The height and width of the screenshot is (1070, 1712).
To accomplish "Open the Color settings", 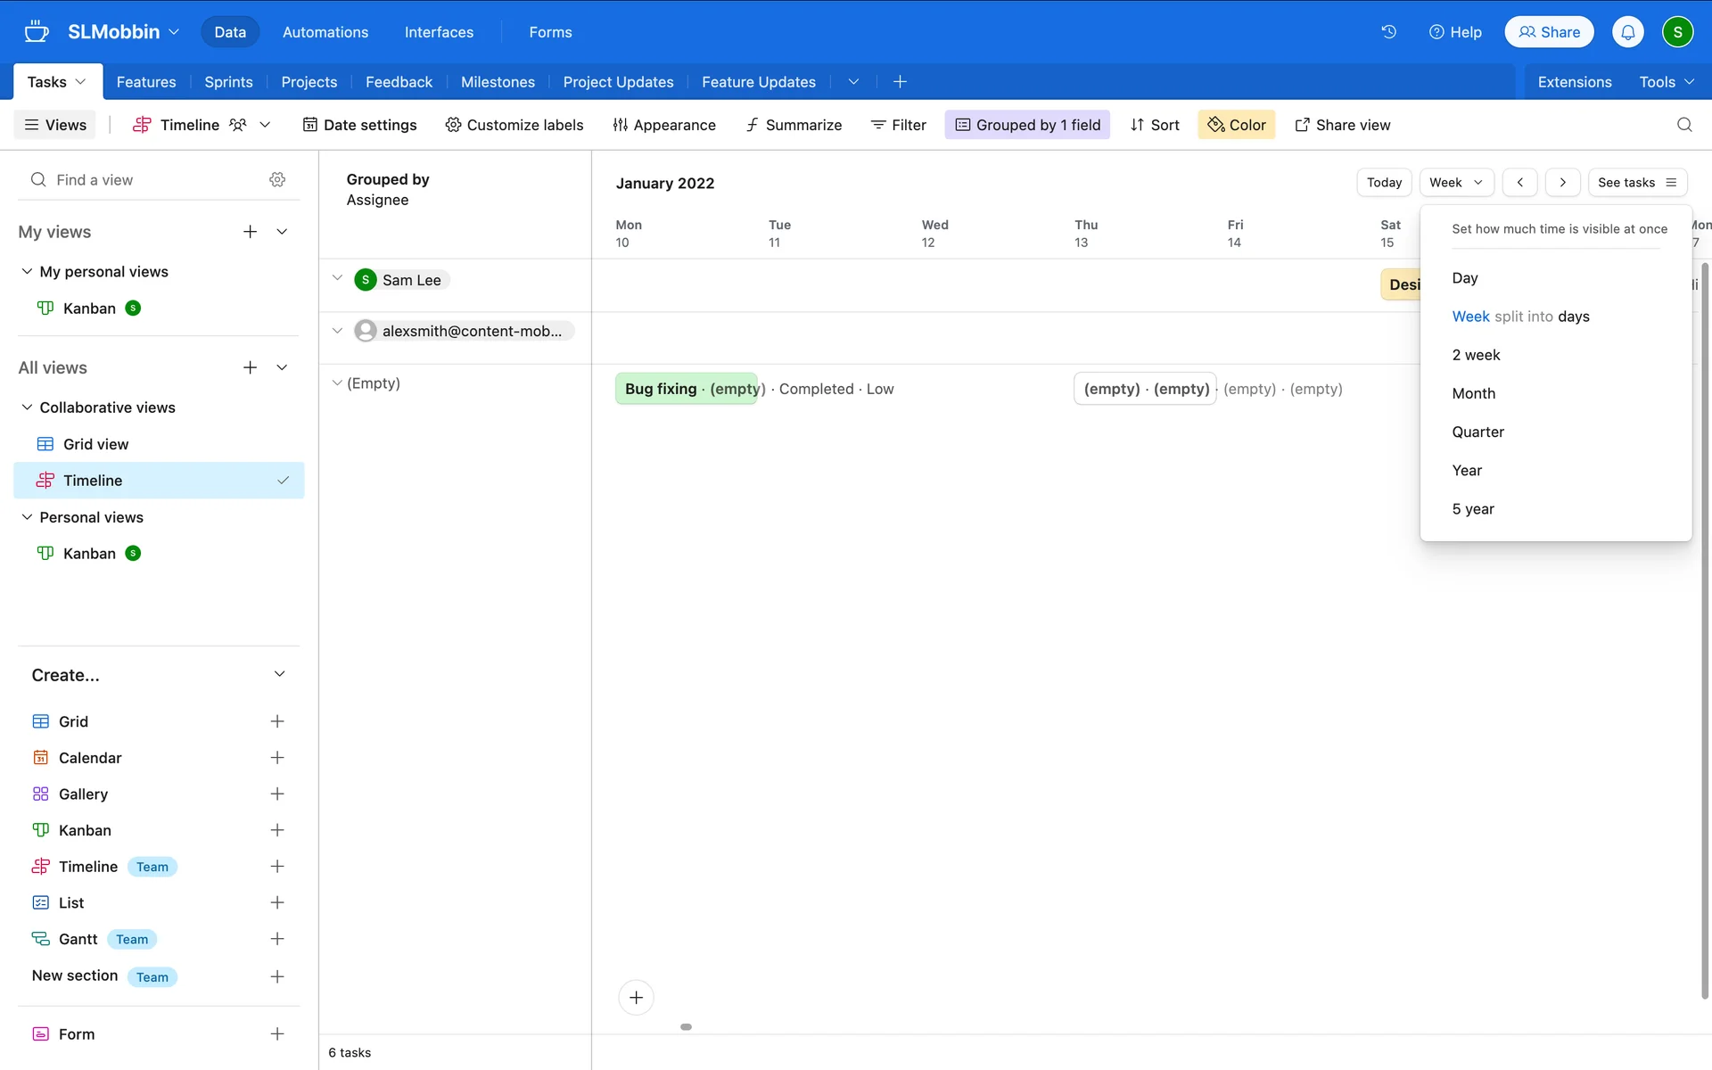I will [x=1236, y=125].
